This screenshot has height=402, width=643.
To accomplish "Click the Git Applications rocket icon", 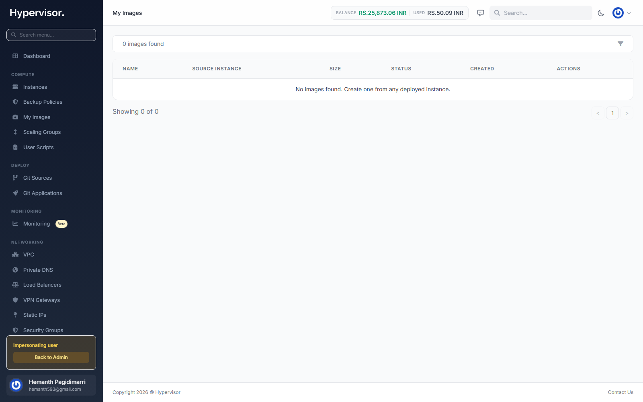I will pyautogui.click(x=15, y=193).
